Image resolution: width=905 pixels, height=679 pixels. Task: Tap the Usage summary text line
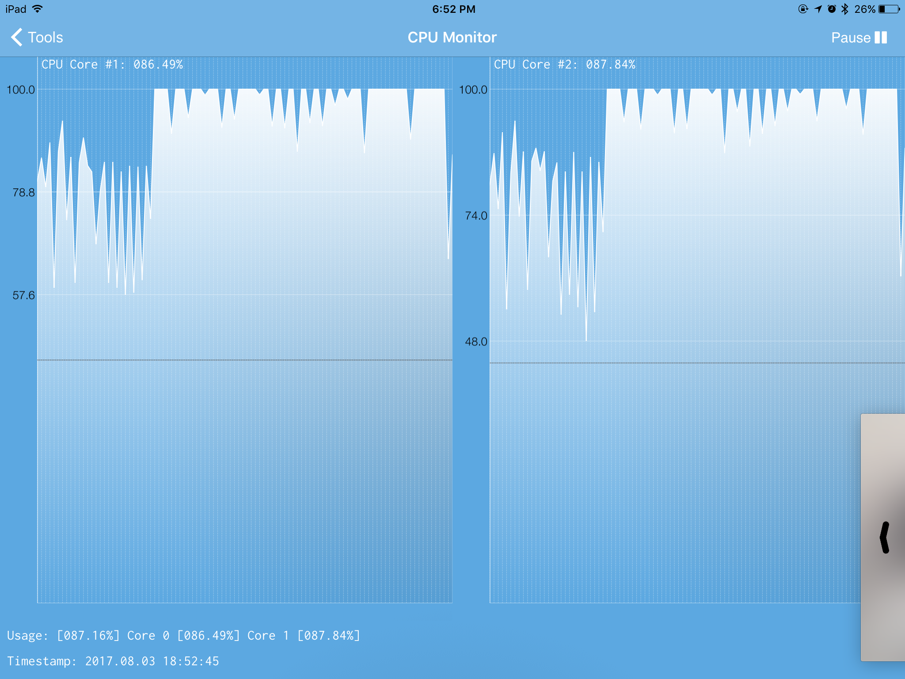(x=183, y=635)
